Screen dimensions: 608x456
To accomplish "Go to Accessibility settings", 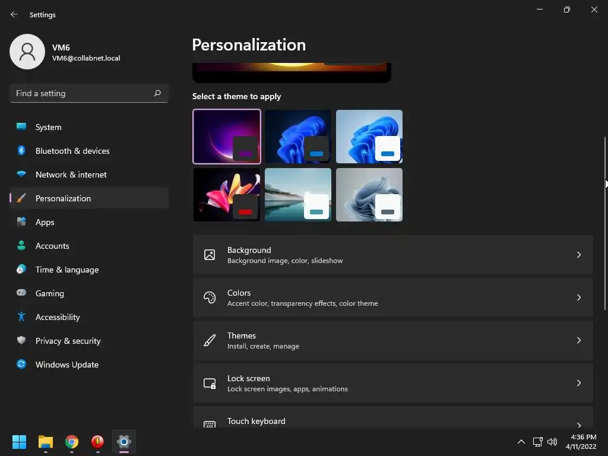I will pyautogui.click(x=89, y=316).
